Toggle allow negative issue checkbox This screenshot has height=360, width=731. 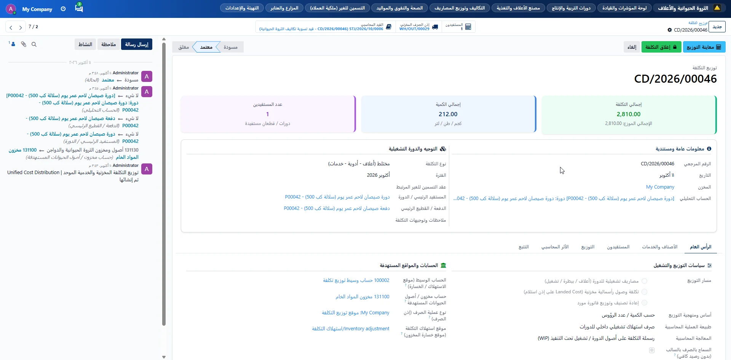tap(652, 350)
